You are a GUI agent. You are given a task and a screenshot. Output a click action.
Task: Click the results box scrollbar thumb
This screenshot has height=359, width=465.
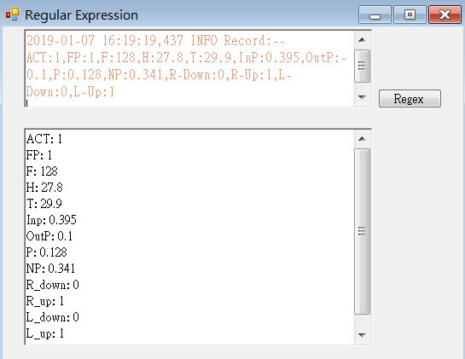click(362, 231)
